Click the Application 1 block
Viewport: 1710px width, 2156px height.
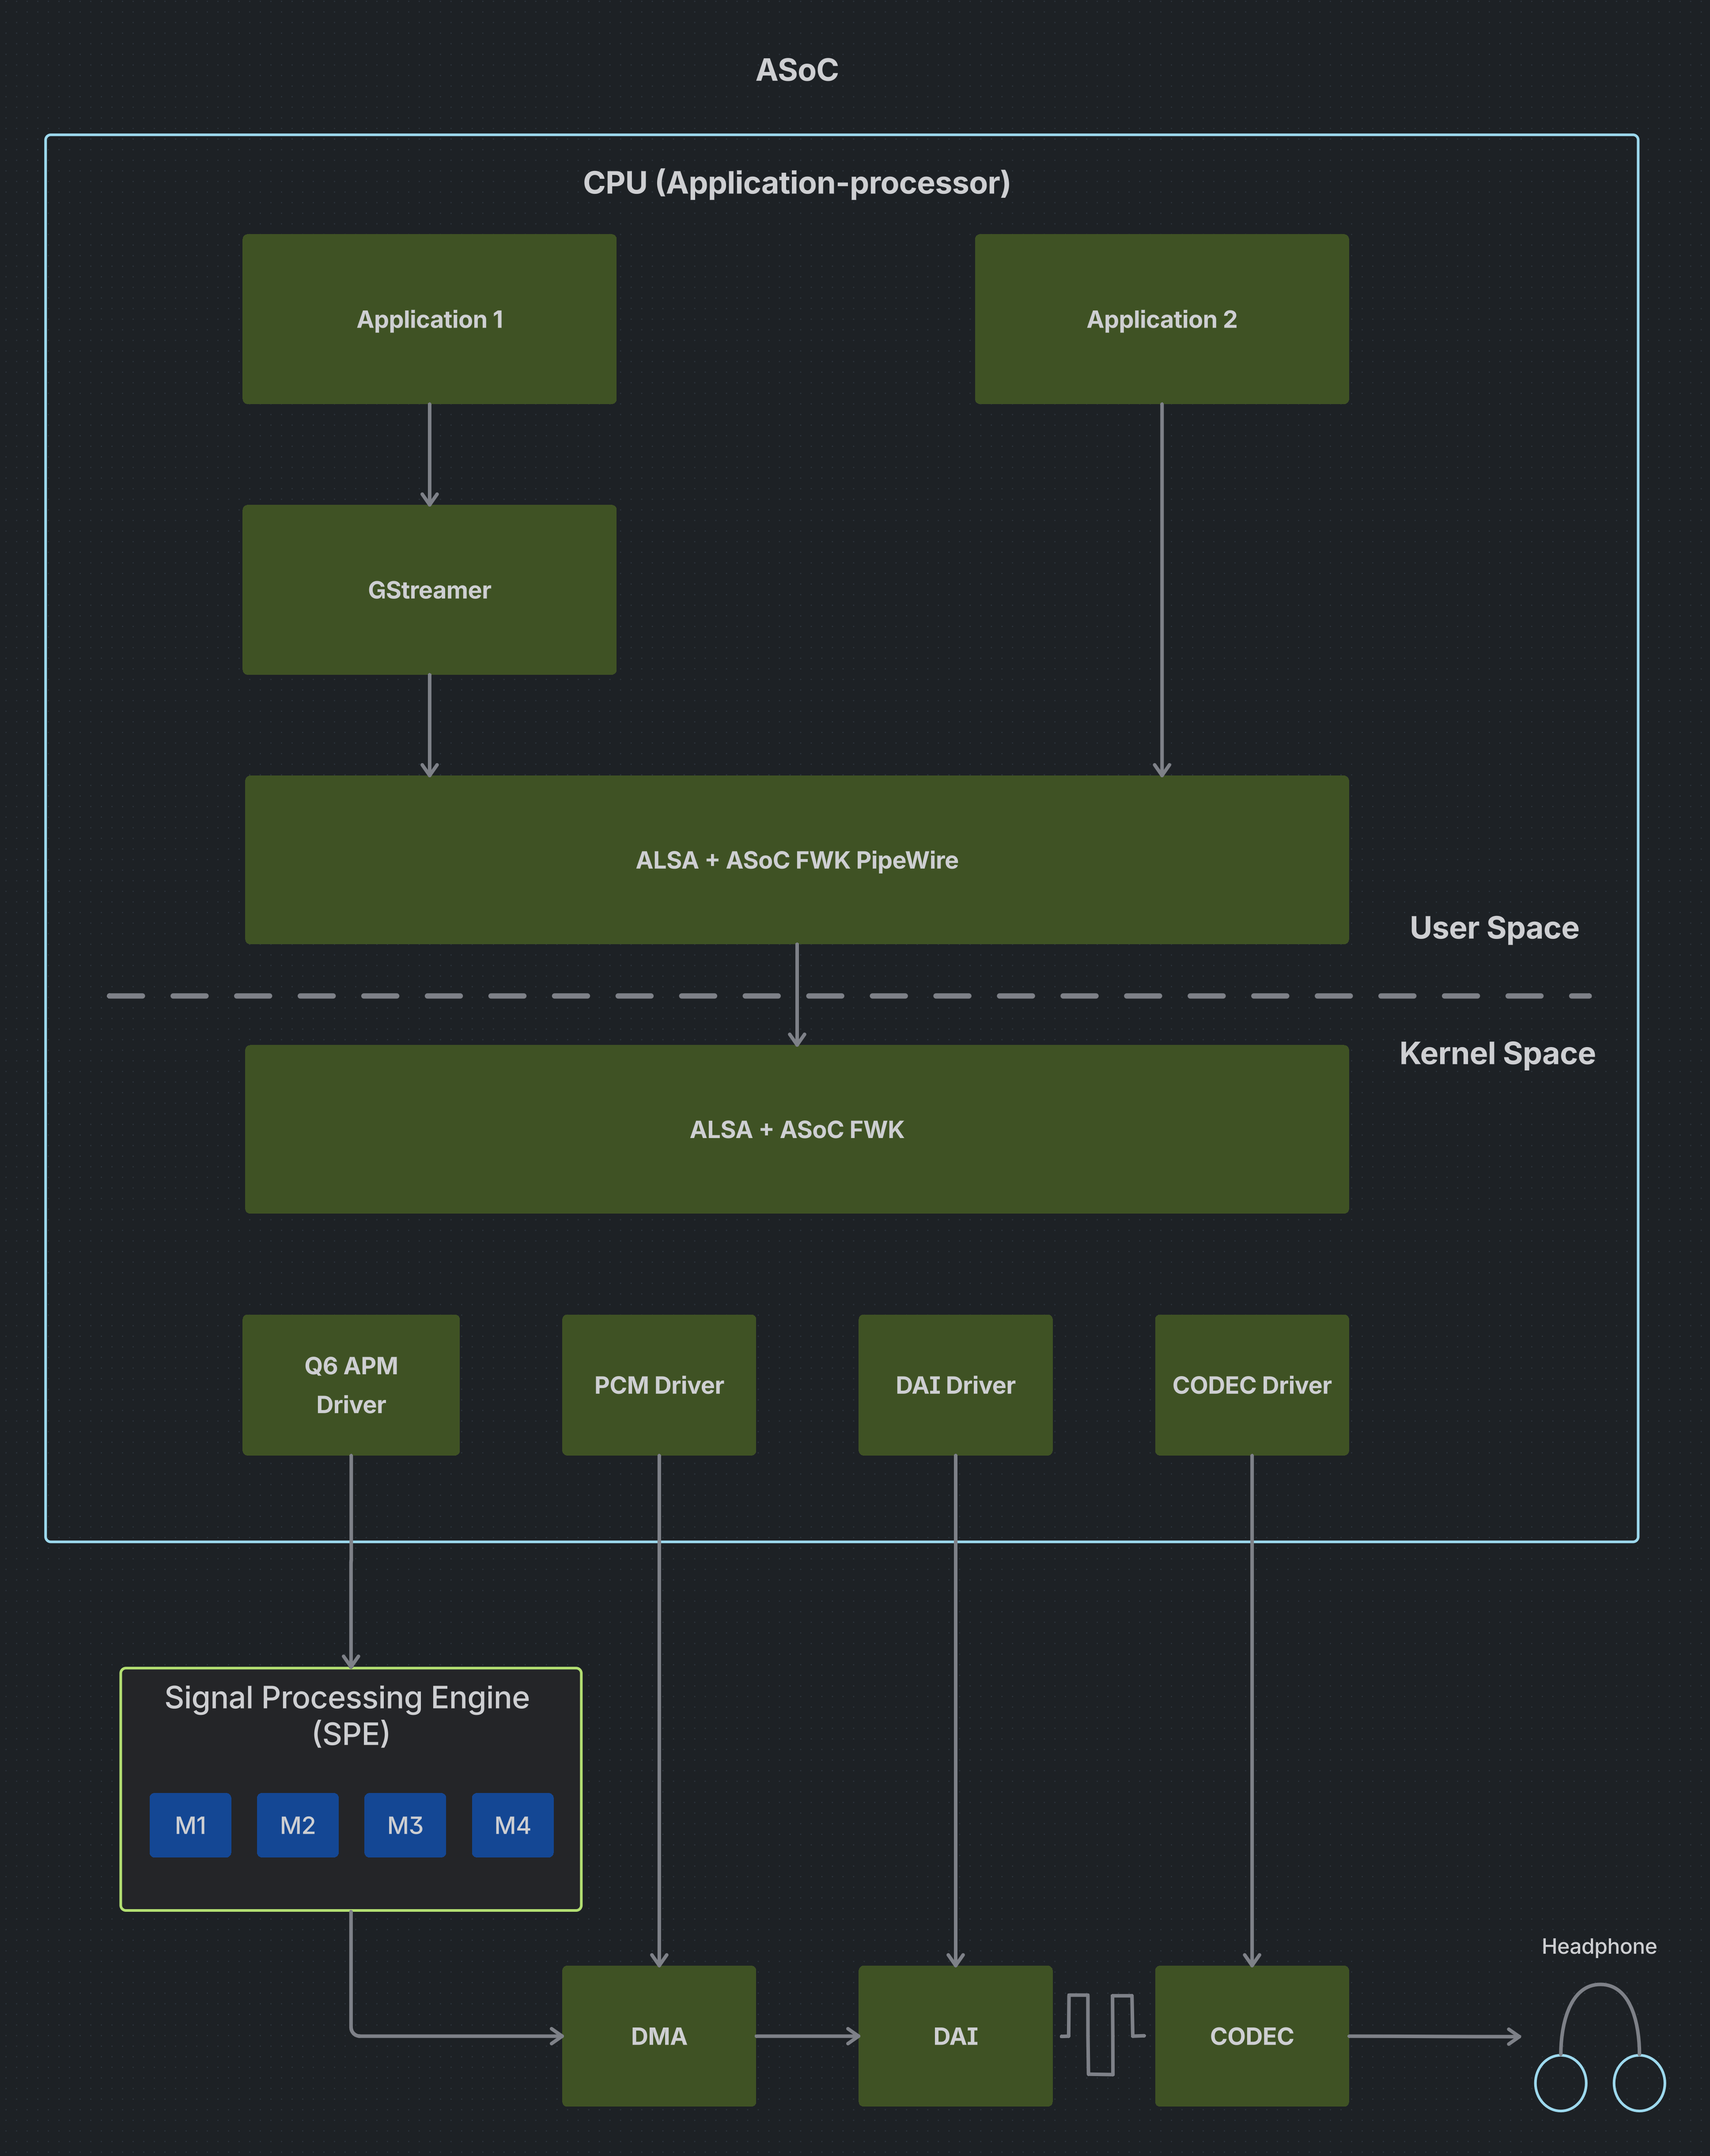point(429,319)
